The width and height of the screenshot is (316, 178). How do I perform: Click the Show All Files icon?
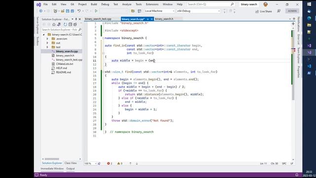pyautogui.click(x=75, y=24)
